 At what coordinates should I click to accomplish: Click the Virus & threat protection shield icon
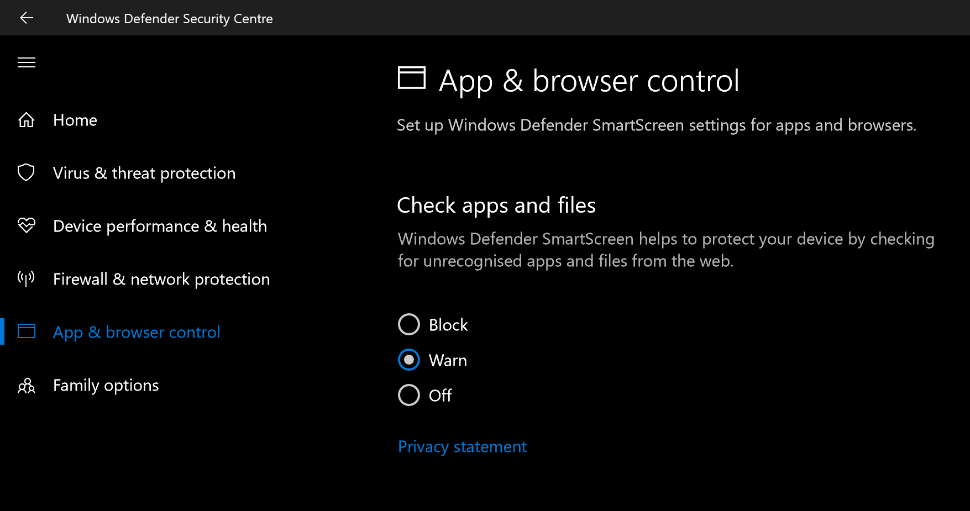(27, 173)
